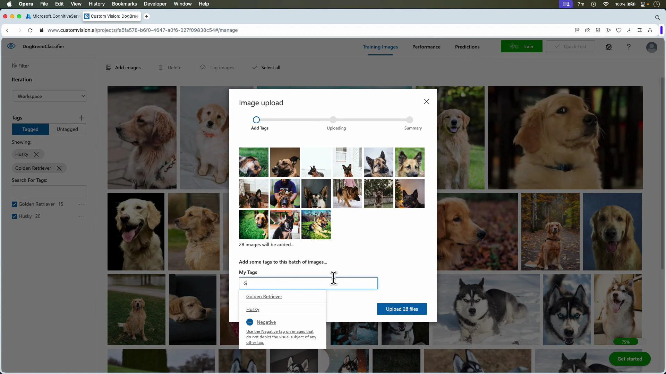Click the Add Tags step indicator
The width and height of the screenshot is (666, 374).
pyautogui.click(x=256, y=120)
